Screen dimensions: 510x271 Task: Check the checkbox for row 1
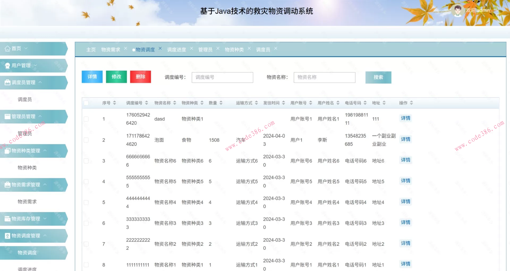click(x=86, y=119)
